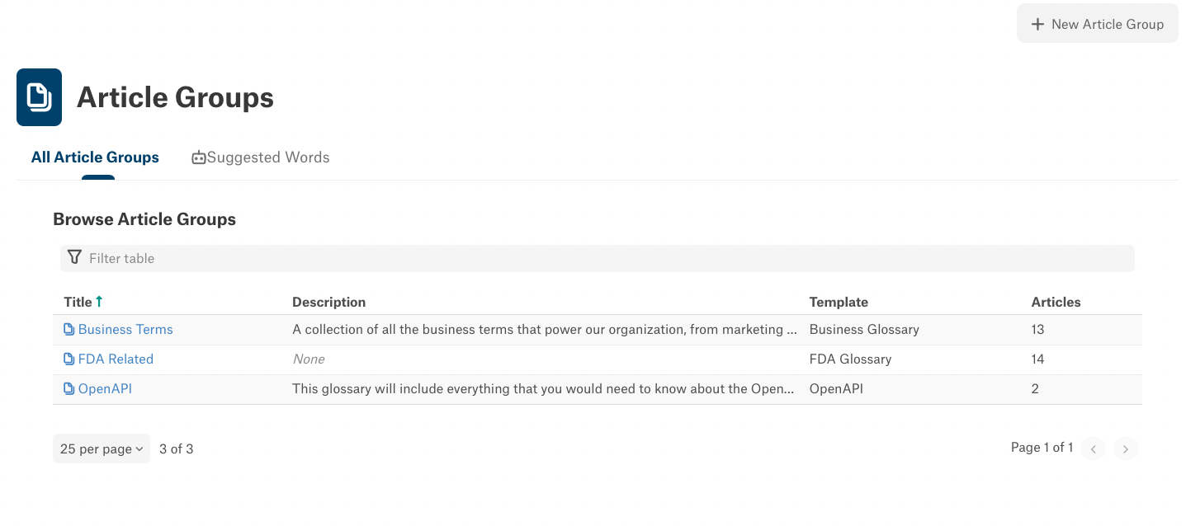This screenshot has height=526, width=1186.
Task: Open the FDA Related article group
Action: point(116,359)
